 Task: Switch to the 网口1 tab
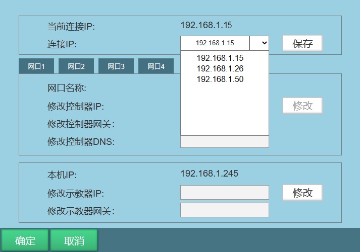(x=36, y=66)
